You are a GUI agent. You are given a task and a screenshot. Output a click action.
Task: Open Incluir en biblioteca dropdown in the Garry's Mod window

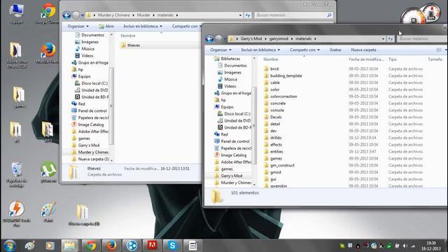[260, 50]
